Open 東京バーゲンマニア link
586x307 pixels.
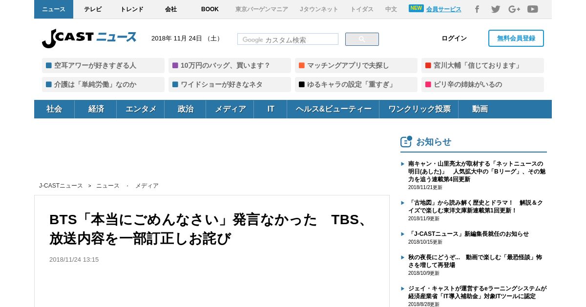click(262, 9)
